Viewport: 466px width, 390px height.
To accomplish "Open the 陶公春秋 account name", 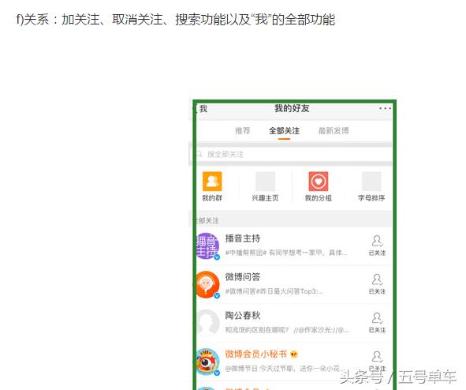I will pyautogui.click(x=243, y=315).
